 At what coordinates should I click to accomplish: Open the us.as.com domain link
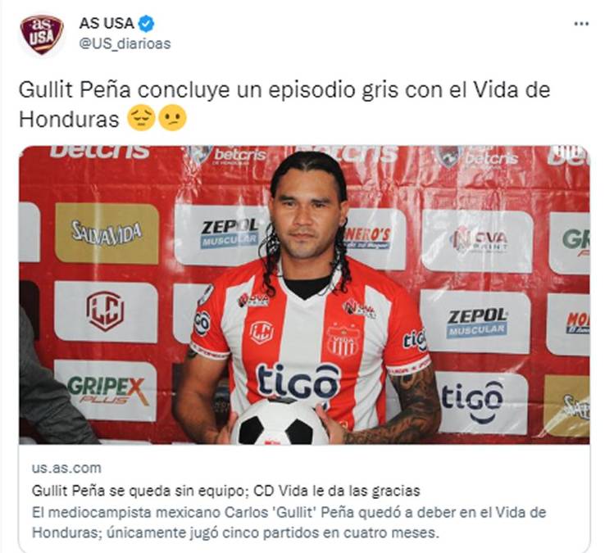(x=66, y=468)
